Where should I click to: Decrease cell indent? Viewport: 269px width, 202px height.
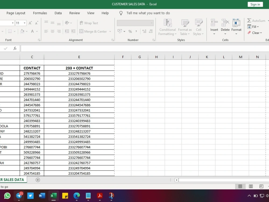click(x=67, y=31)
